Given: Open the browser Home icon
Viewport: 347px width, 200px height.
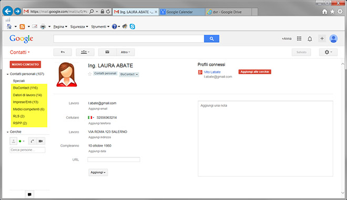Looking at the screenshot, I should (x=324, y=12).
